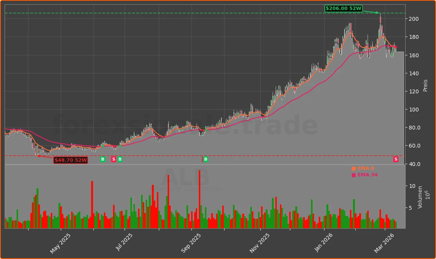
Task: Select the second green B badge near July
Action: click(x=120, y=159)
